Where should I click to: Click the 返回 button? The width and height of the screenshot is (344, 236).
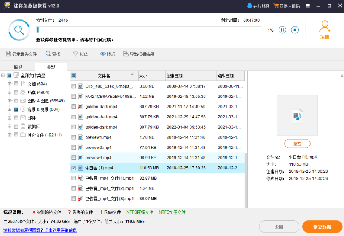[279, 227]
